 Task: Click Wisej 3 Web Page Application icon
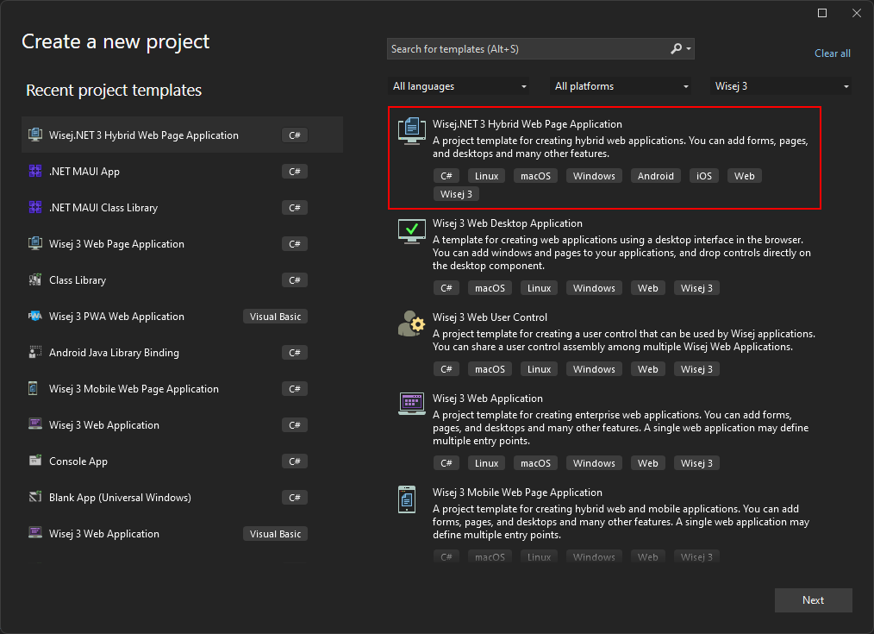[35, 243]
